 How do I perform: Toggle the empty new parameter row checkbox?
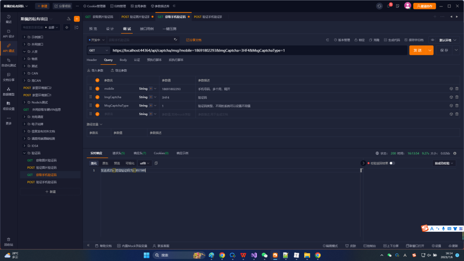click(x=98, y=114)
